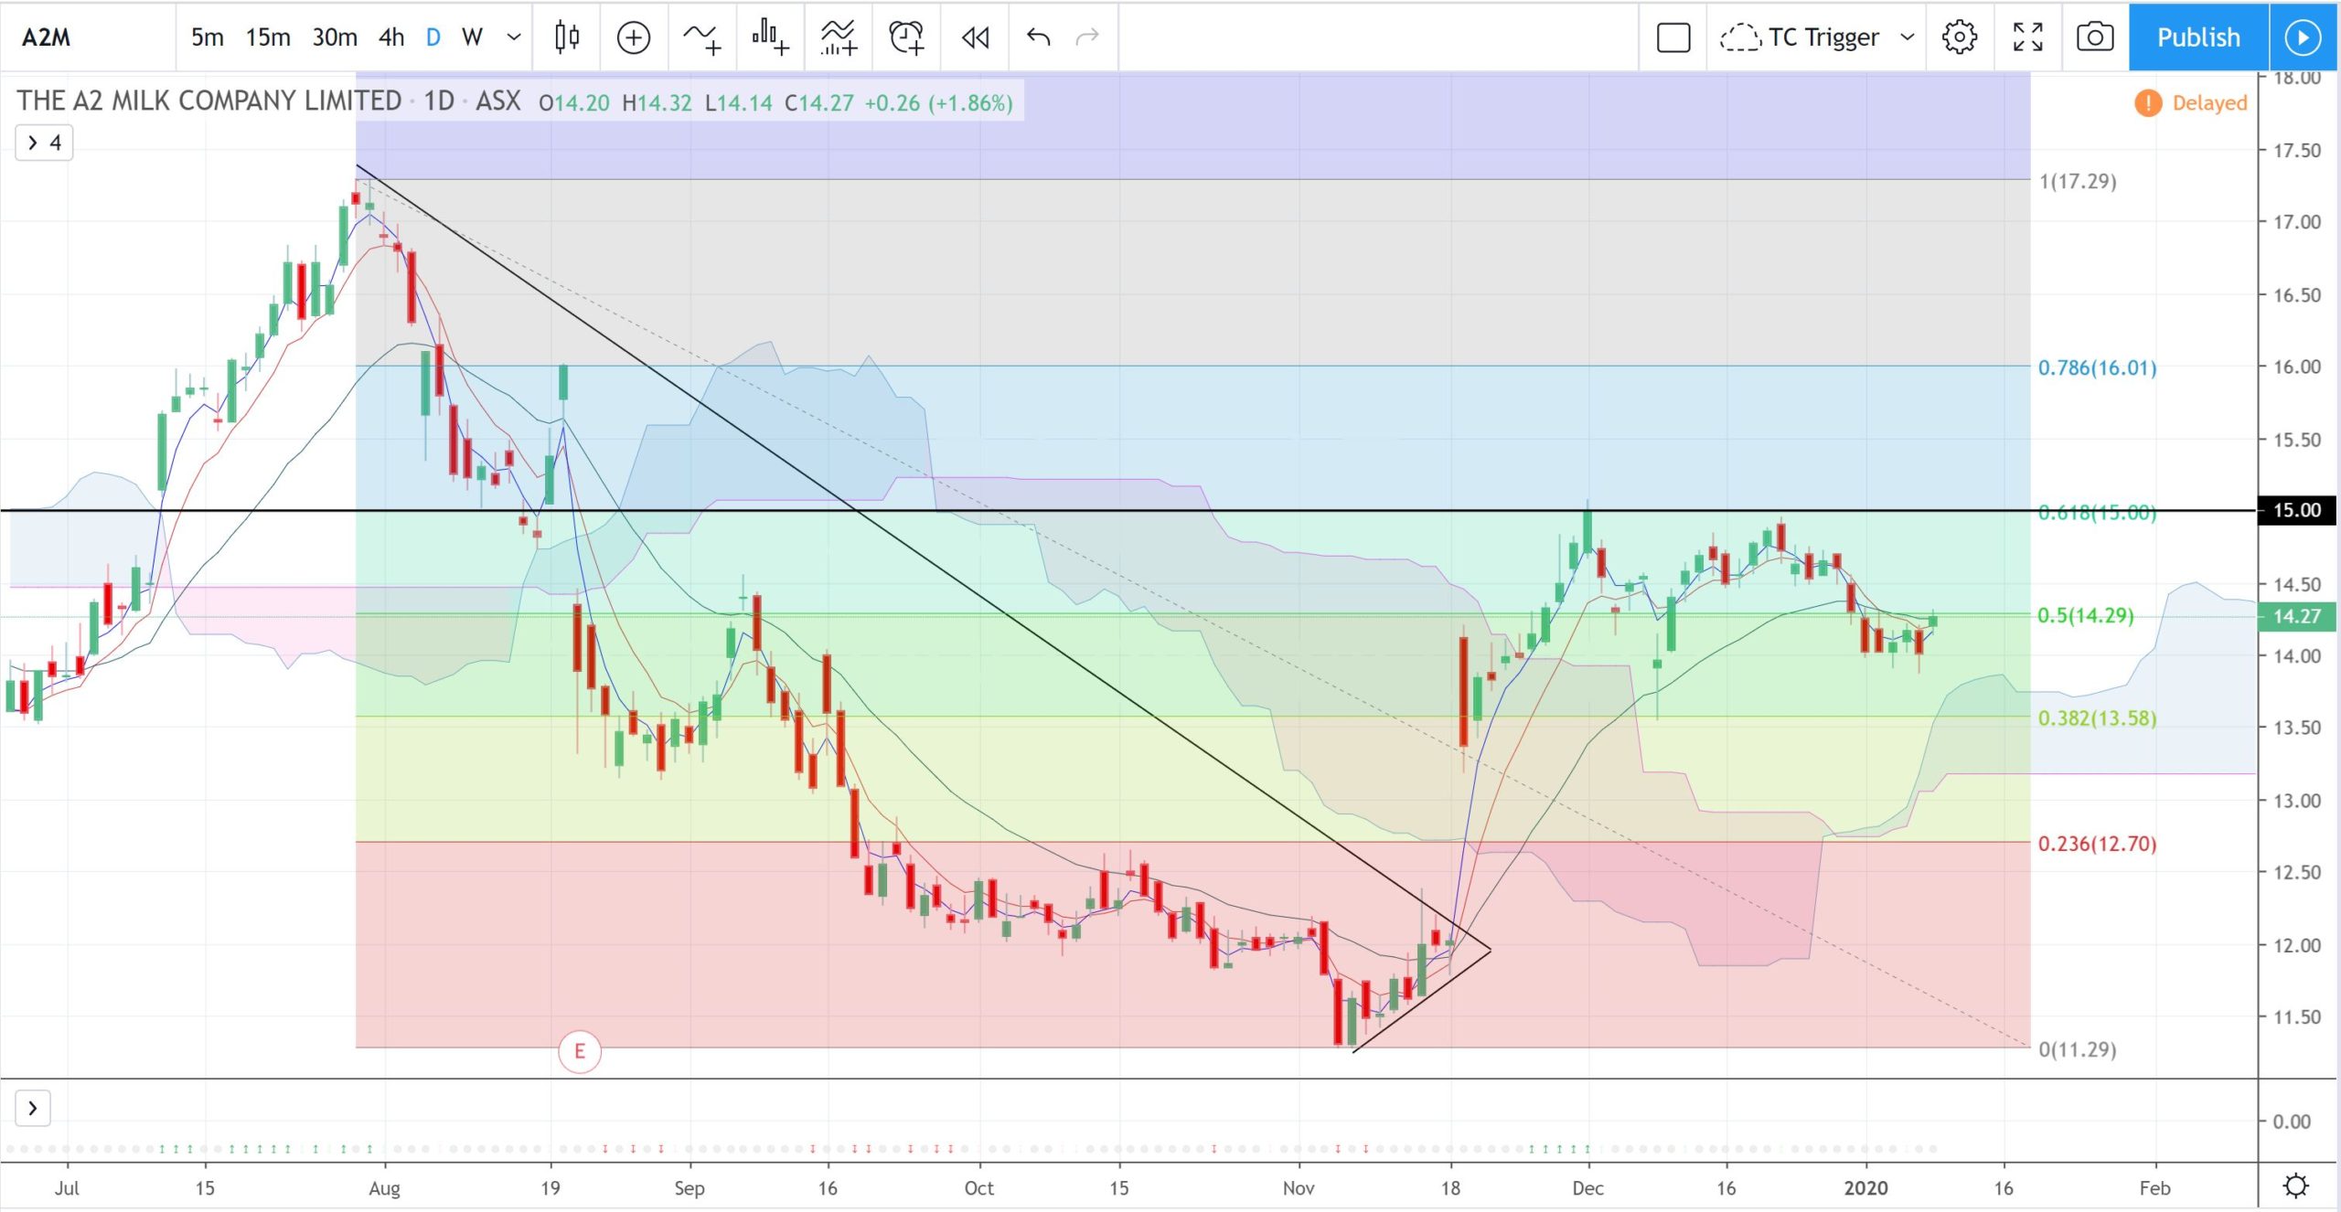Click the 0.5(14.29) Fibonacci level label
2341x1212 pixels.
click(x=2086, y=615)
